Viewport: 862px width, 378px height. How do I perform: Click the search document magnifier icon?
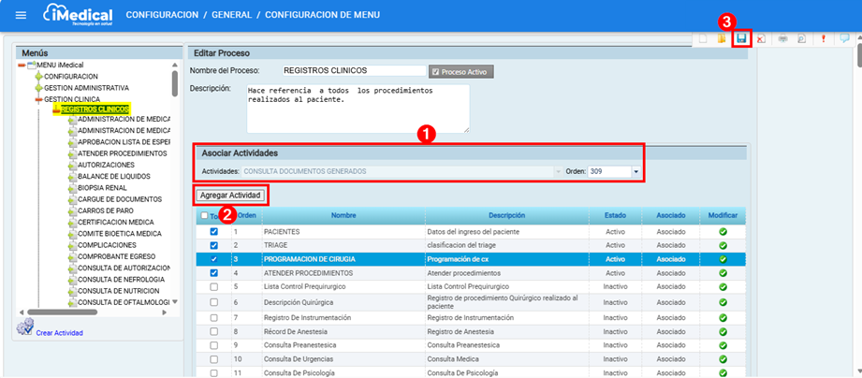pos(803,38)
